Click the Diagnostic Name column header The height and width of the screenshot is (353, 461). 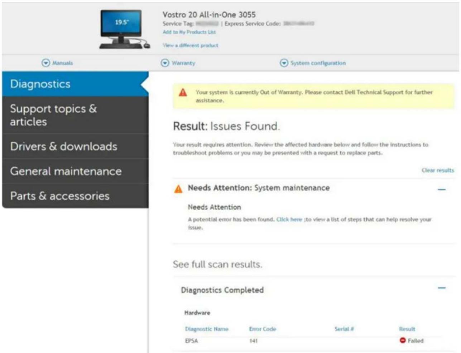point(207,329)
